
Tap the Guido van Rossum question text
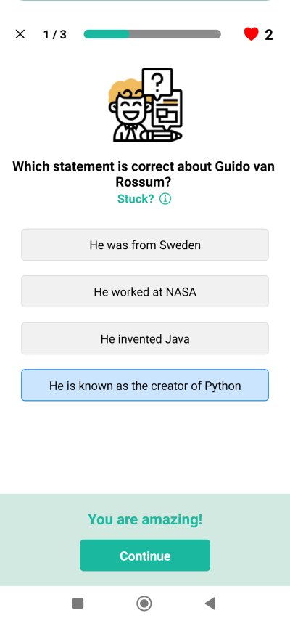click(144, 174)
